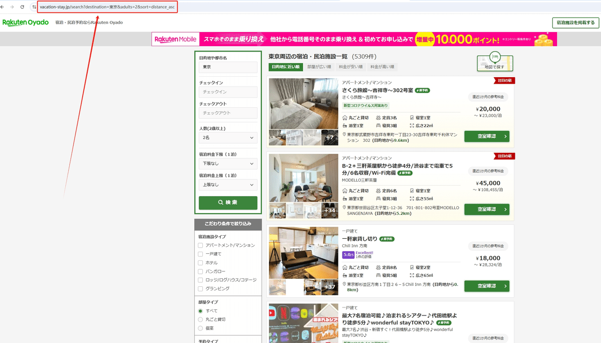The height and width of the screenshot is (343, 601).
Task: Click the 宿泊施設を掲載する button
Action: pyautogui.click(x=575, y=23)
